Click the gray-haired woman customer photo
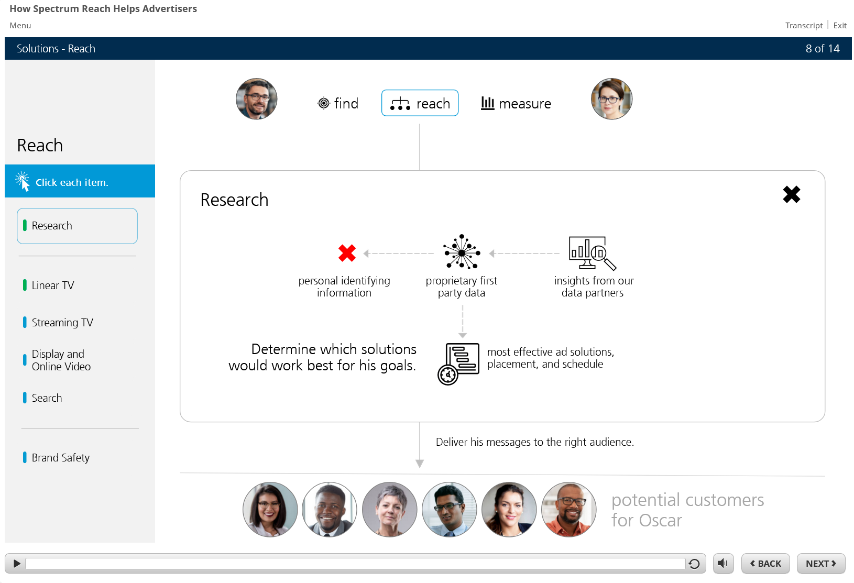This screenshot has width=854, height=583. [x=390, y=510]
